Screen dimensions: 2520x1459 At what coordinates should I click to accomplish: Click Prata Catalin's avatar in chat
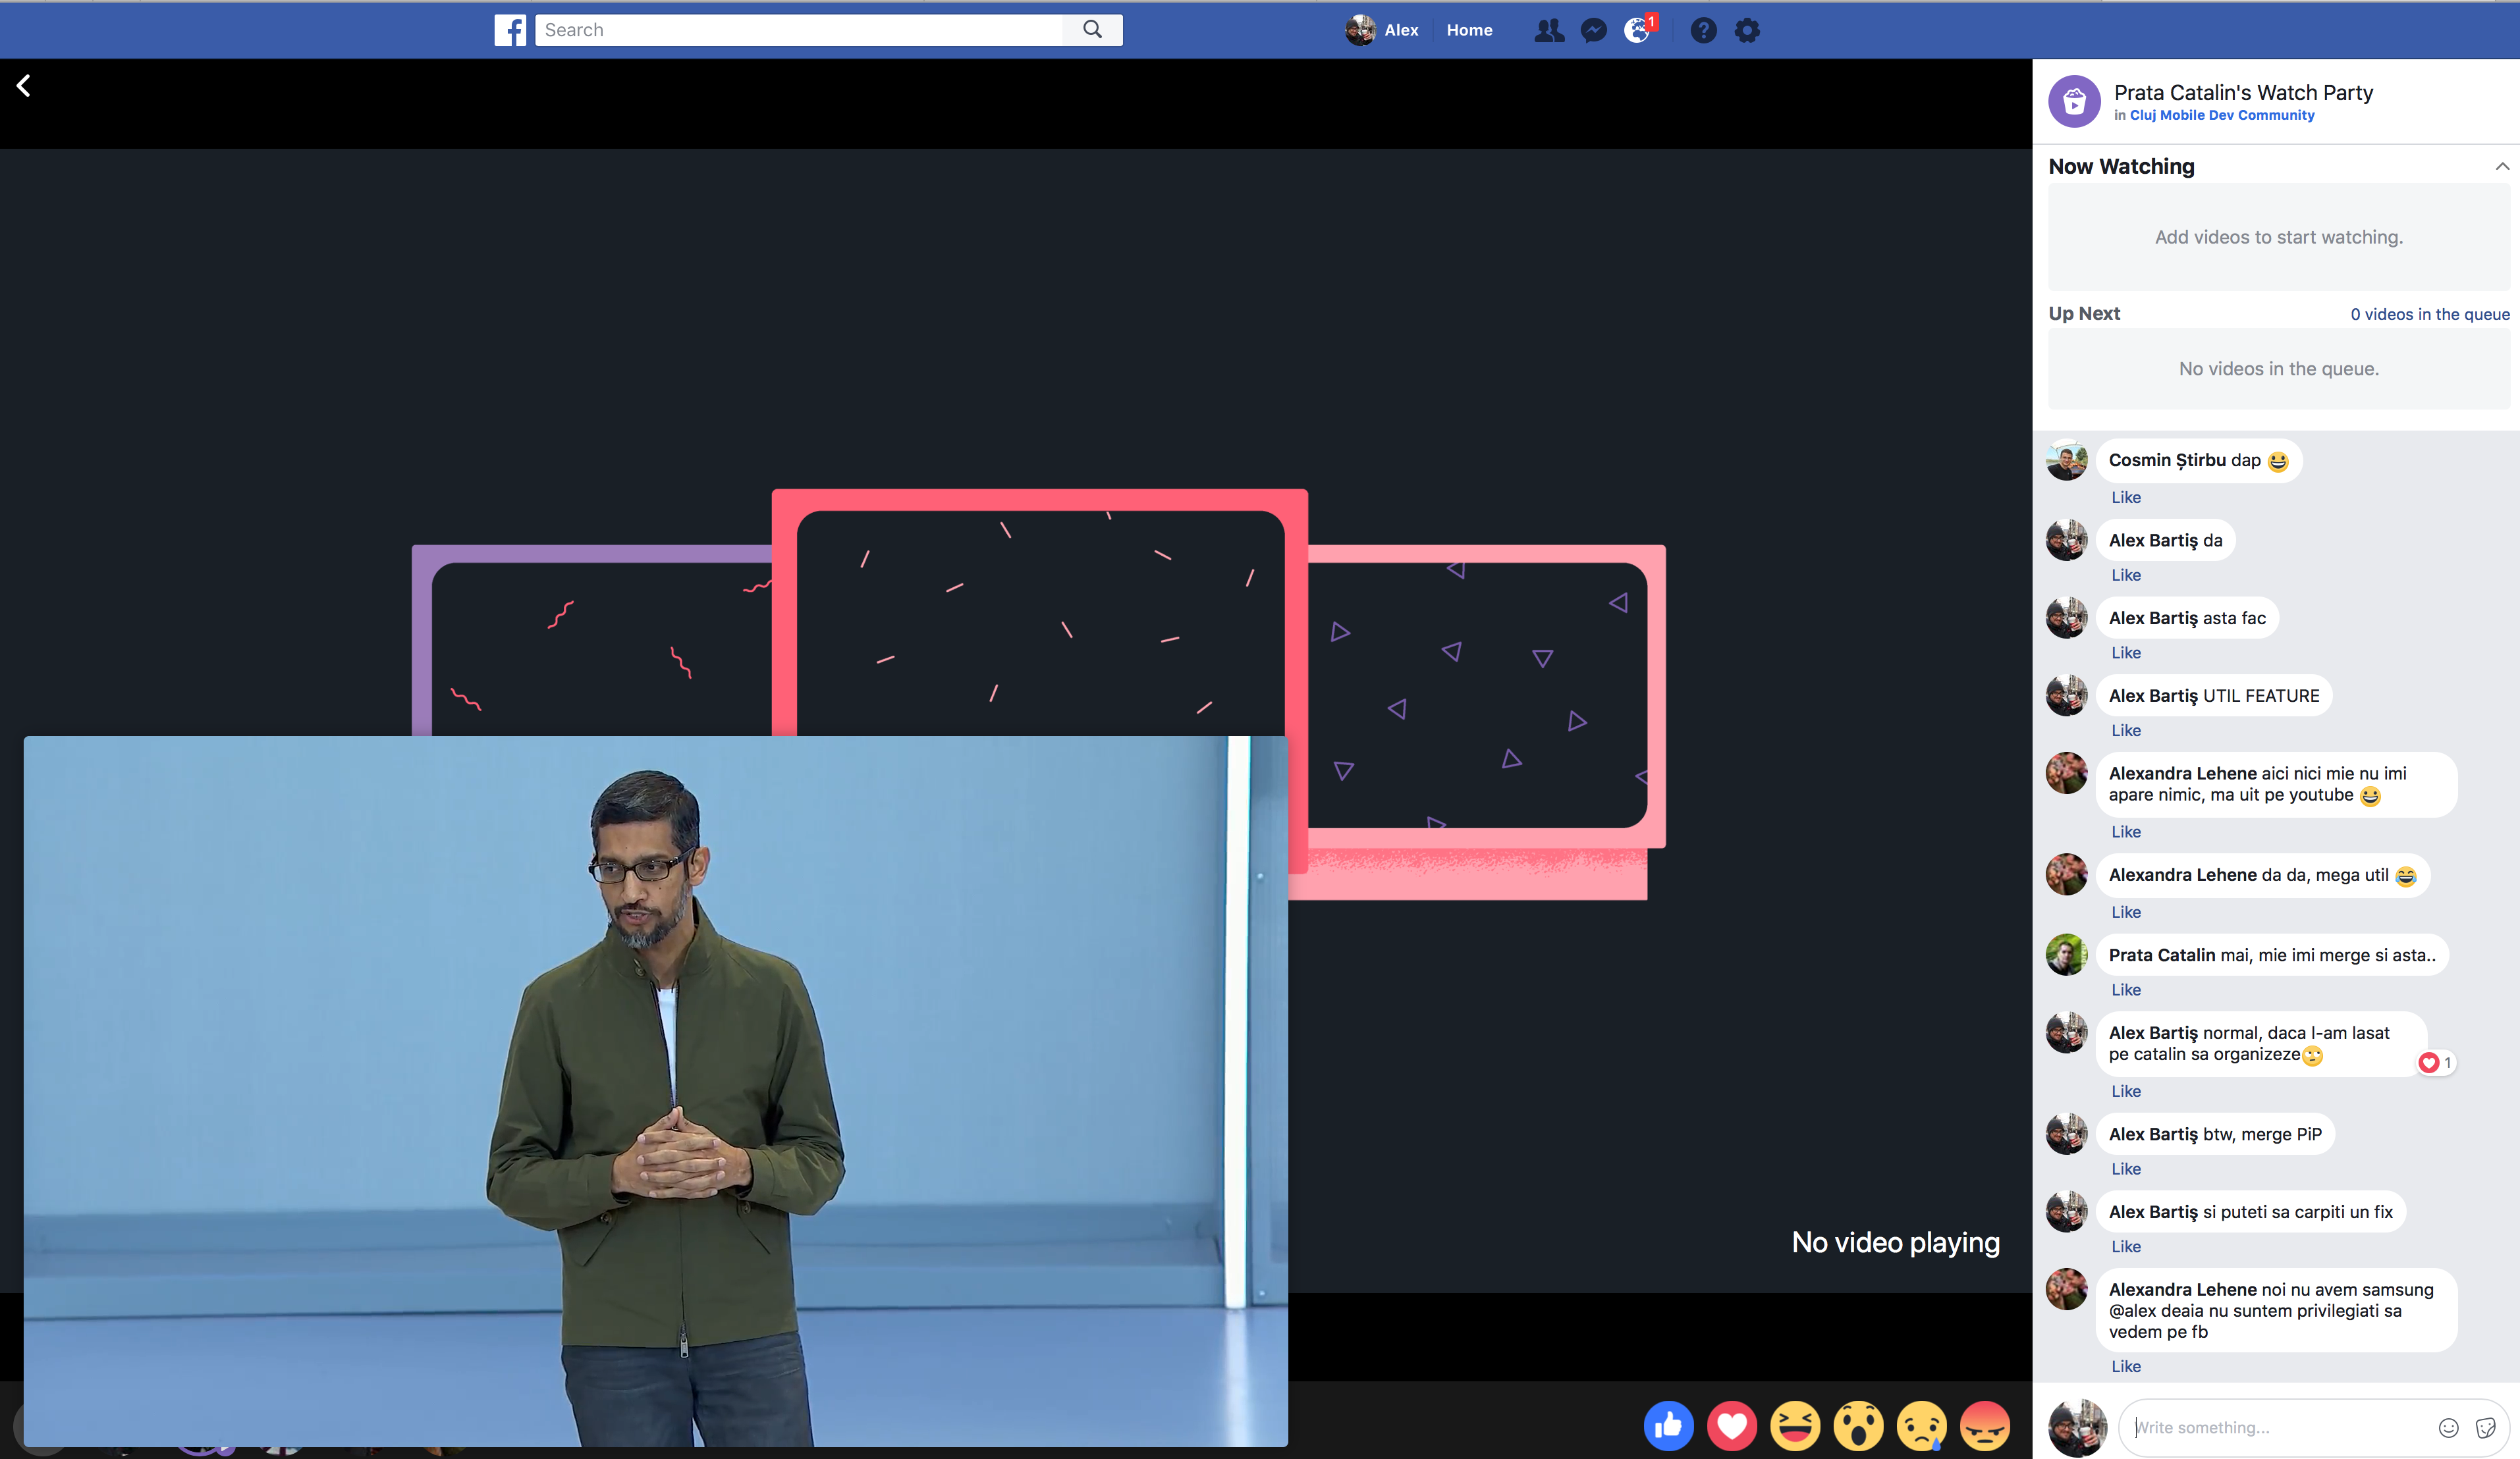[2066, 955]
